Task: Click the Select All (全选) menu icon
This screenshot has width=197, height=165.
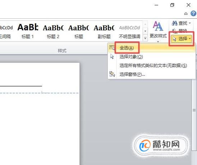Action: [112, 47]
